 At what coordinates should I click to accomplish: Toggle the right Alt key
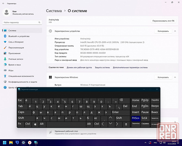click(90, 124)
